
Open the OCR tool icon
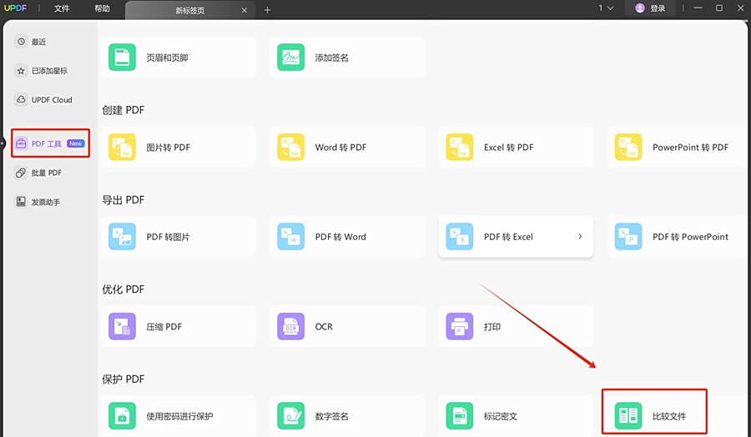point(290,326)
